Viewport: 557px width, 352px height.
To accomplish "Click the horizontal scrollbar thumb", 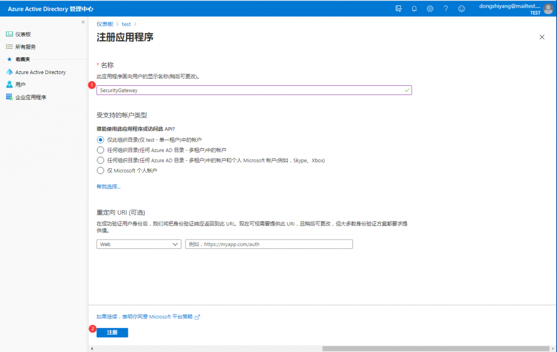I will 436,349.
